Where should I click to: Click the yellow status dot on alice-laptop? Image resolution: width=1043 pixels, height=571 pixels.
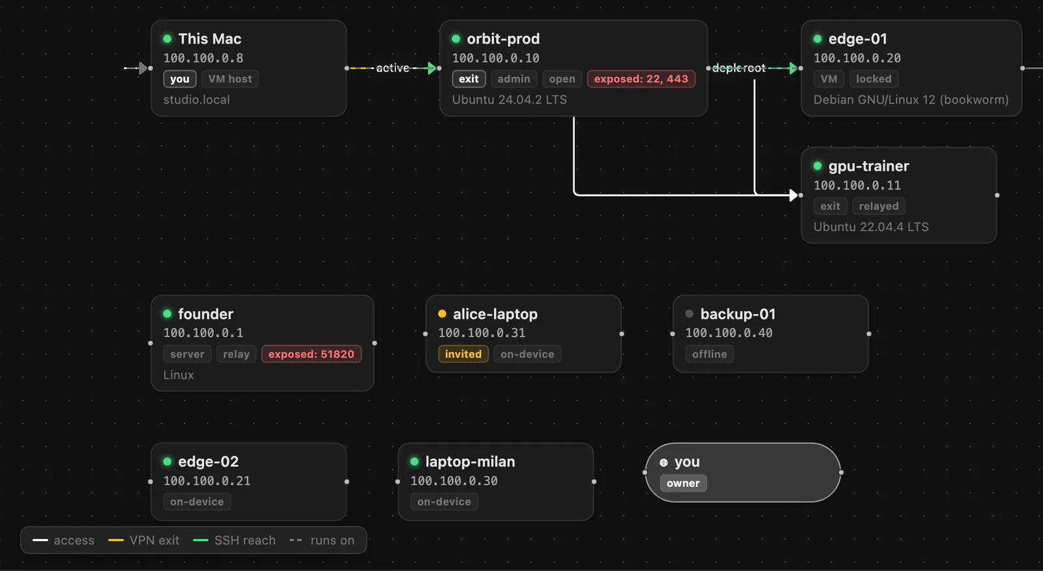pyautogui.click(x=442, y=314)
